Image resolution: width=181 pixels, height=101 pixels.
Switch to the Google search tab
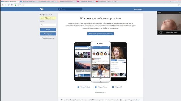pos(48,1)
